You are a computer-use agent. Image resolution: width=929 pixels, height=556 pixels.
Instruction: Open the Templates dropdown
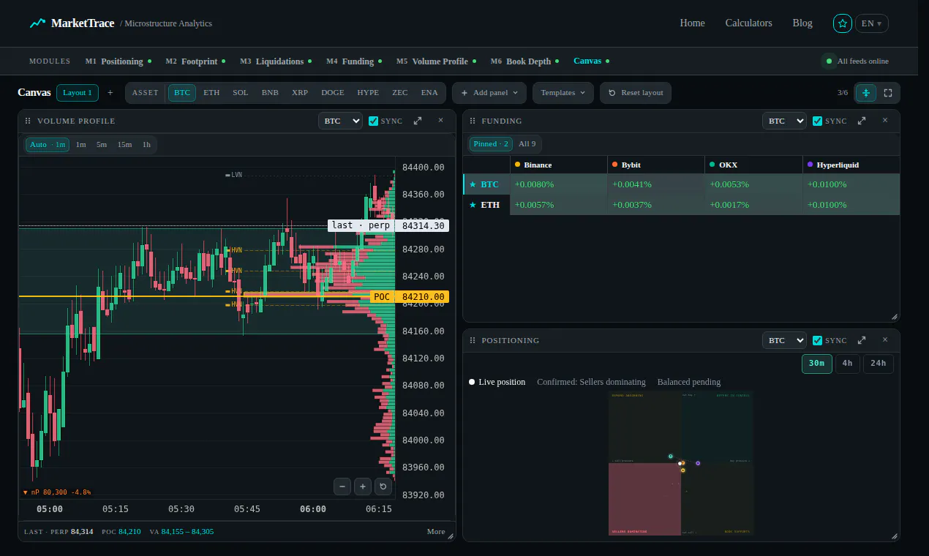[x=563, y=93]
